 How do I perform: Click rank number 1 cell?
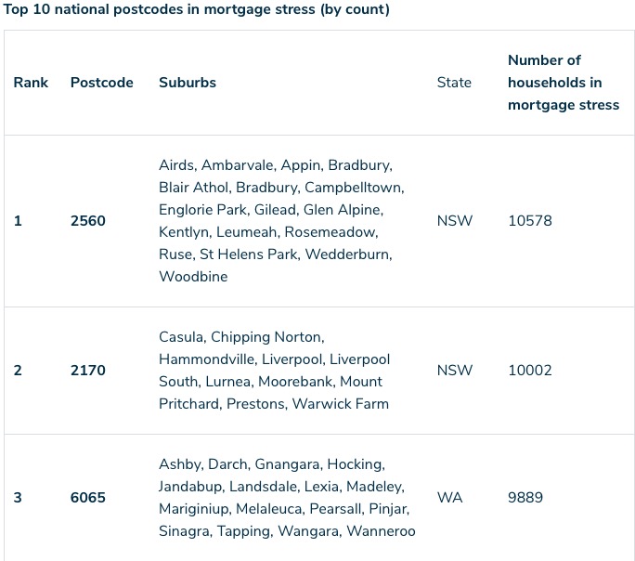click(18, 221)
